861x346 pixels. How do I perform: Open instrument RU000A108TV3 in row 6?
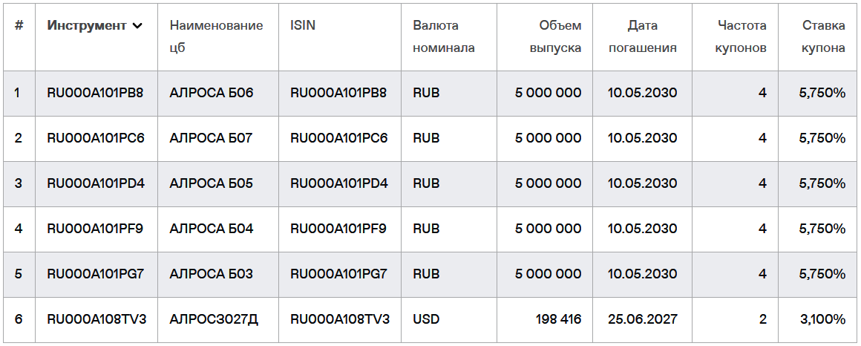click(x=96, y=319)
